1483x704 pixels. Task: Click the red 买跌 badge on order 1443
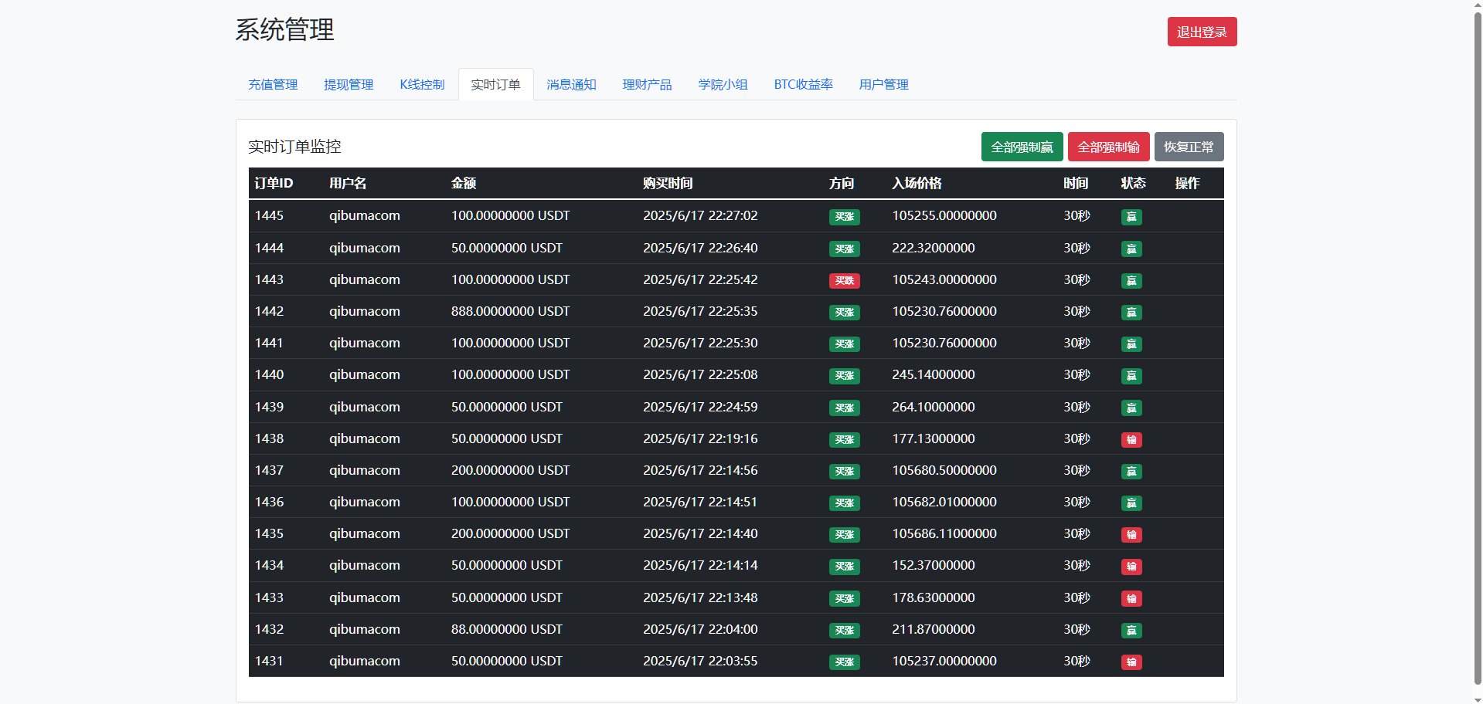point(844,281)
